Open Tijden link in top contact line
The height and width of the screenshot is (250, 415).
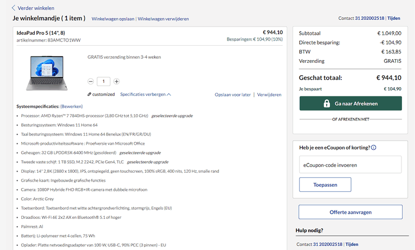pyautogui.click(x=394, y=18)
